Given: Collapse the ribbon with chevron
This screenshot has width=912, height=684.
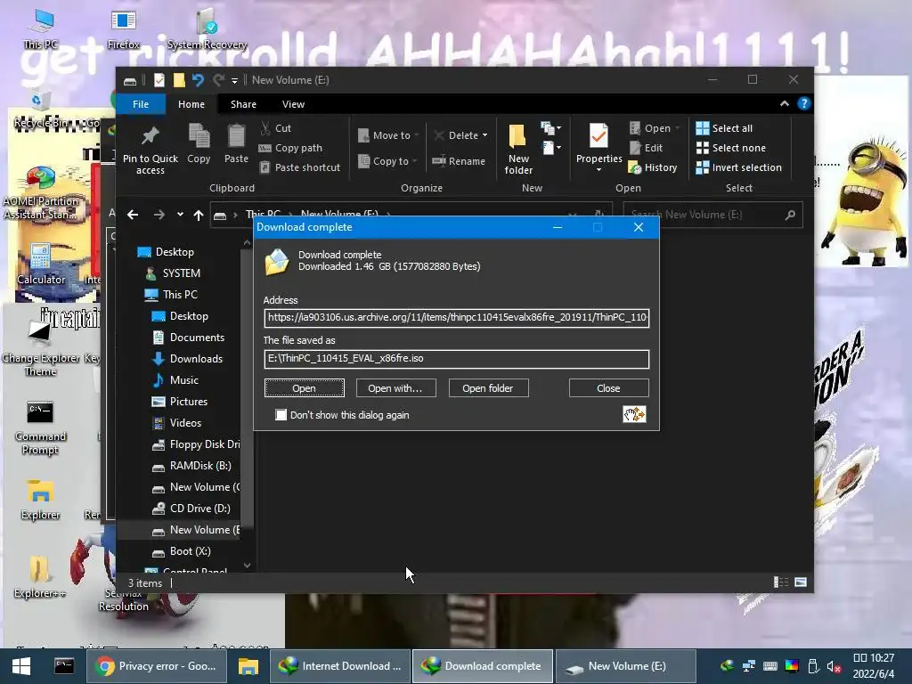Looking at the screenshot, I should (x=784, y=103).
